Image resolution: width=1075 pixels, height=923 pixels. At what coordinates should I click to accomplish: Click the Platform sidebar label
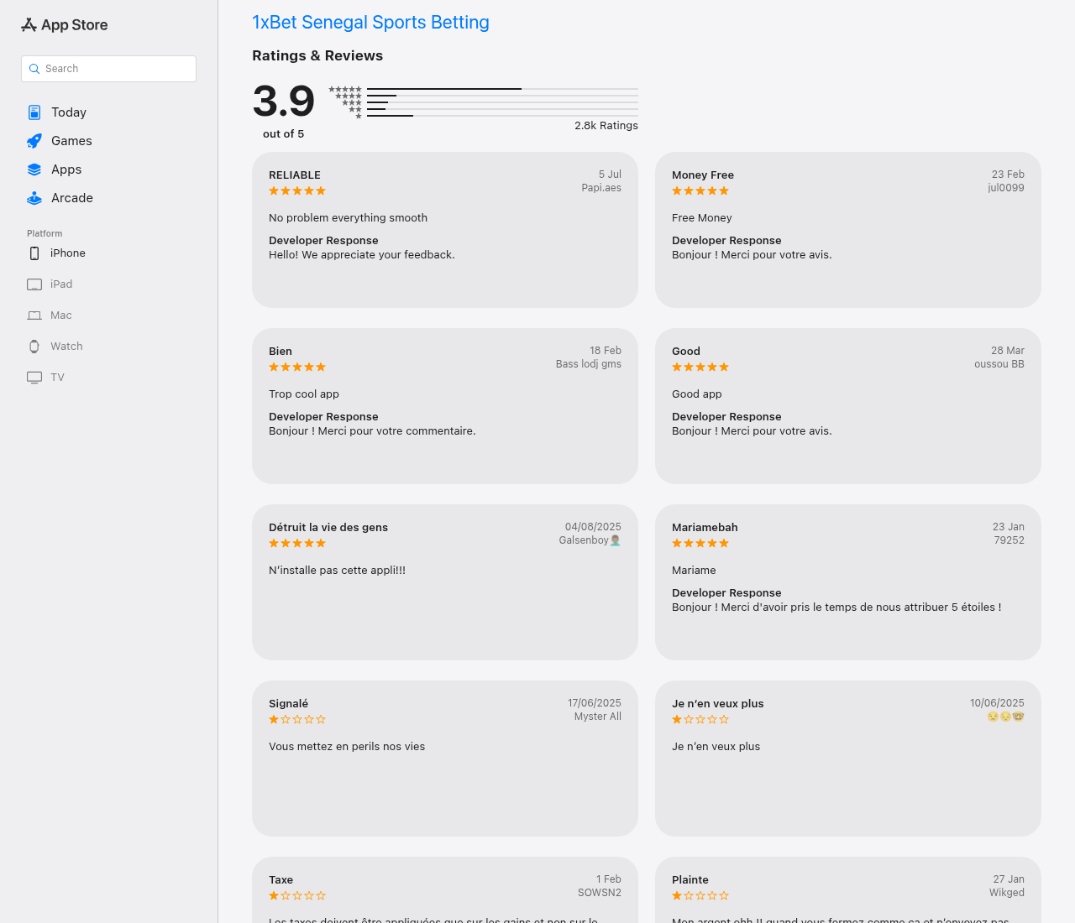click(x=45, y=234)
